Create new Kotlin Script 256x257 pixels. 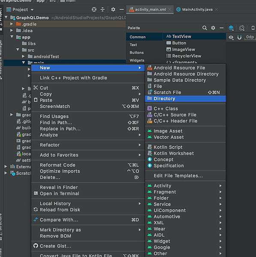(185, 147)
